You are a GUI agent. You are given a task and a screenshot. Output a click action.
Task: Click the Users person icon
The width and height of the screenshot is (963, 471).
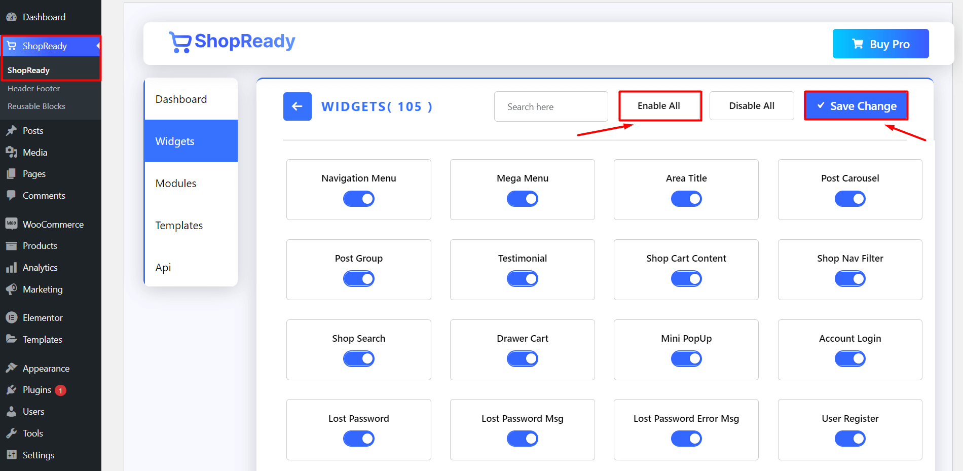11,411
